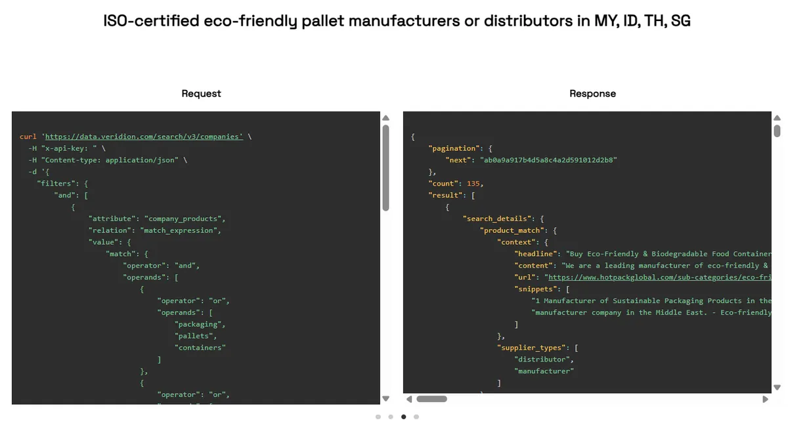Screen dimensions: 788x435
Task: Click the pagination next token value
Action: tap(550, 160)
